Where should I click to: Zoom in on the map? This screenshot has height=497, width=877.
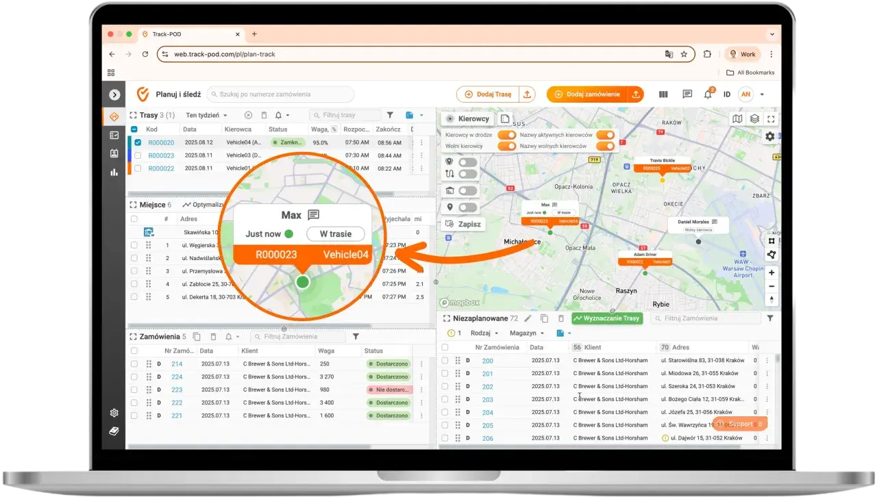click(772, 272)
